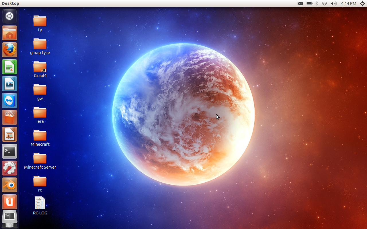Expand the sound volume indicator menu
Image resolution: width=367 pixels, height=229 pixels.
(x=333, y=3)
